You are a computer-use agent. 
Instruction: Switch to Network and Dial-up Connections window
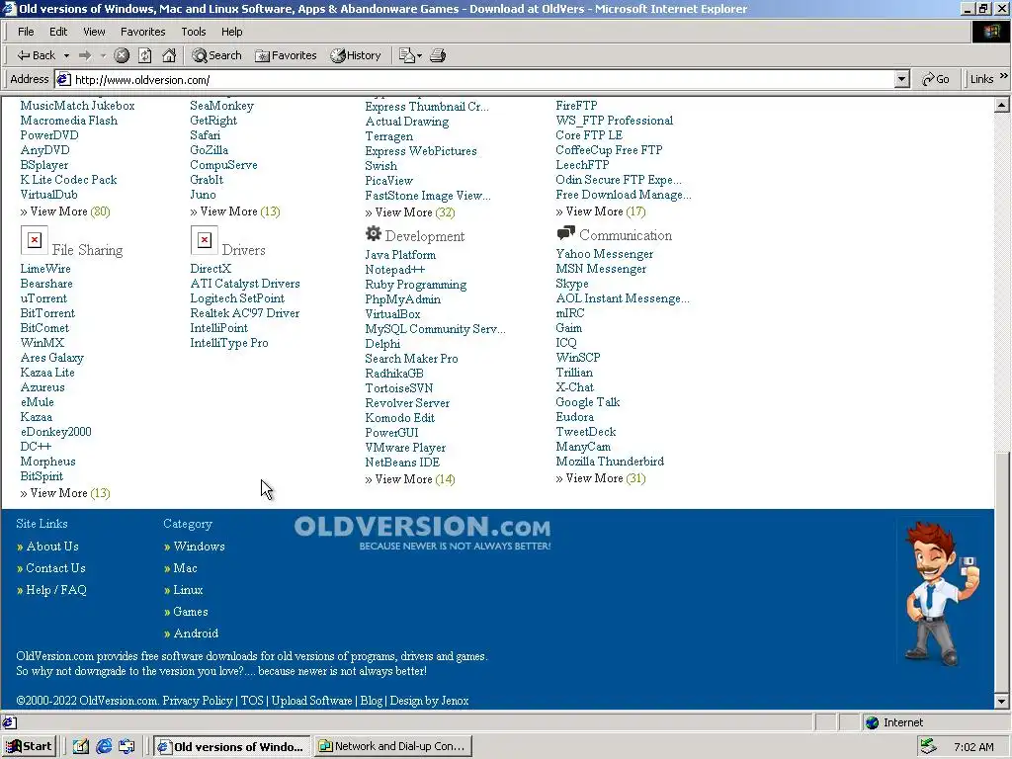393,746
